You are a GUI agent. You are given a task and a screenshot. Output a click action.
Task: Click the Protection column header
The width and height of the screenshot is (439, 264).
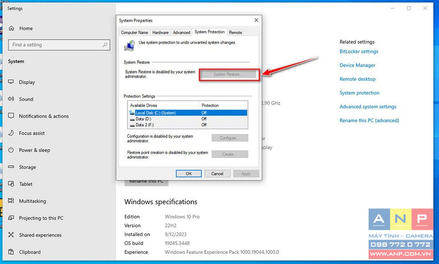(x=224, y=106)
